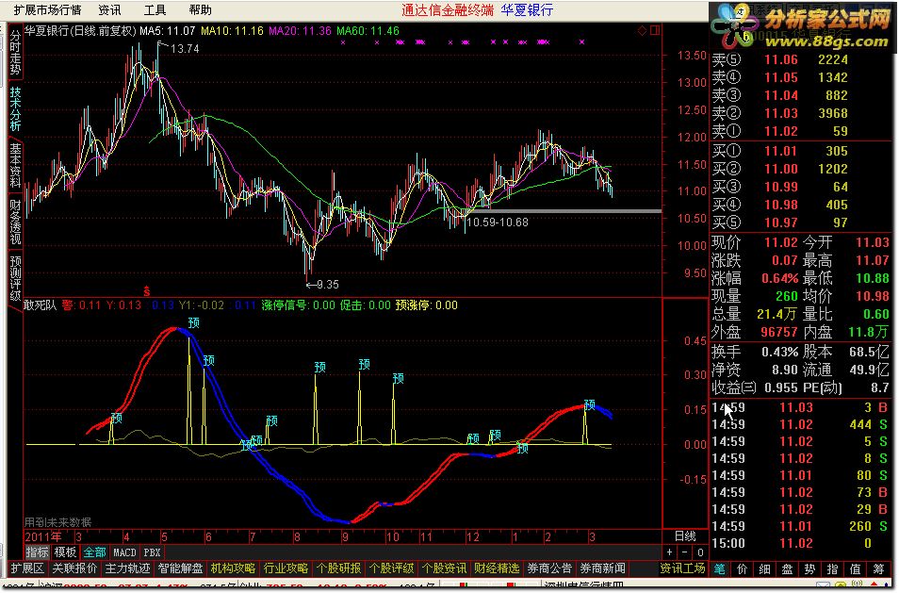Click the minus zoom button beside 日线
Screen dimensions: 899x593
[x=684, y=552]
